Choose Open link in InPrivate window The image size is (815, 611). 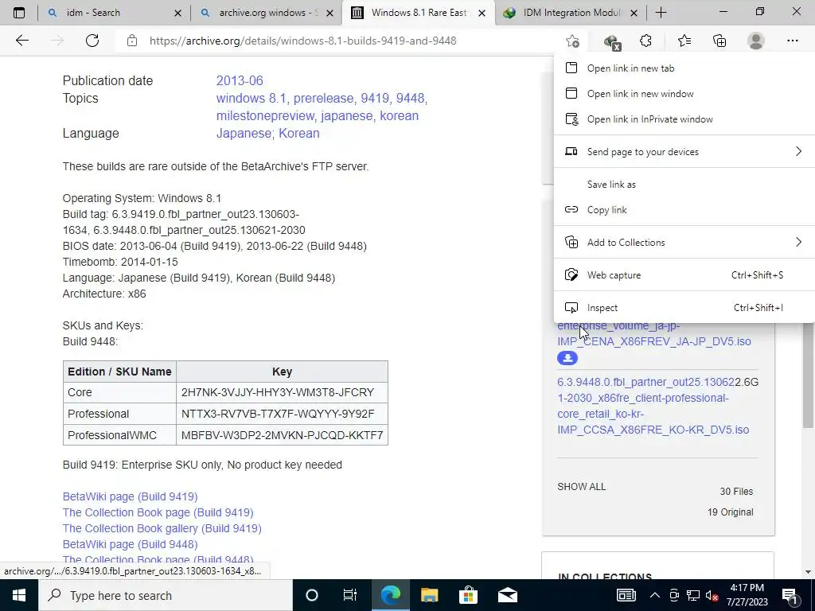(x=684, y=119)
